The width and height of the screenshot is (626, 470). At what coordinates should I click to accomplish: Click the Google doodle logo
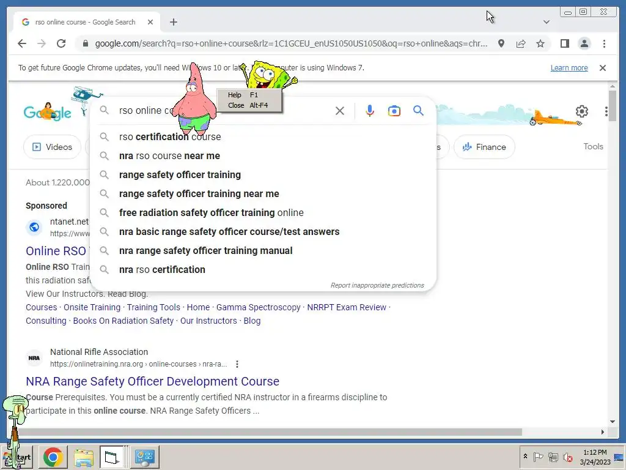[48, 112]
